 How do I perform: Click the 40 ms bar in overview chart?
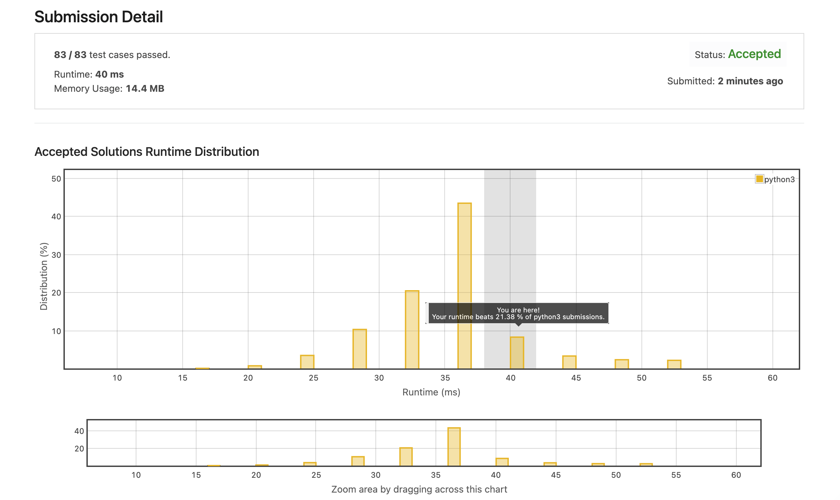click(x=502, y=462)
